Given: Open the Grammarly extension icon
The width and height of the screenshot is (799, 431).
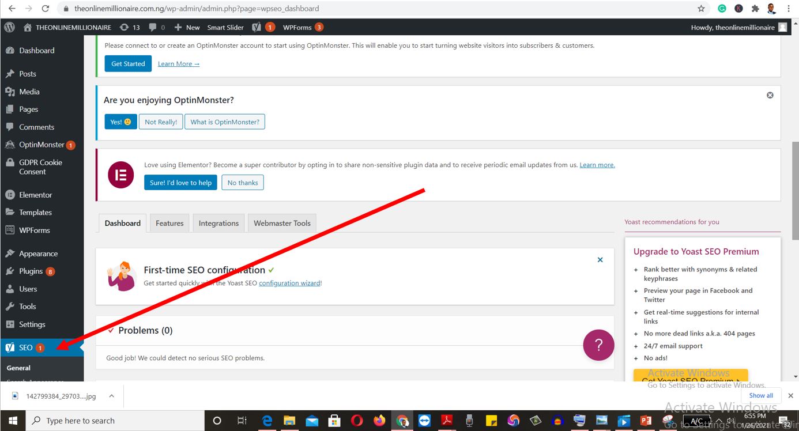Looking at the screenshot, I should 722,9.
